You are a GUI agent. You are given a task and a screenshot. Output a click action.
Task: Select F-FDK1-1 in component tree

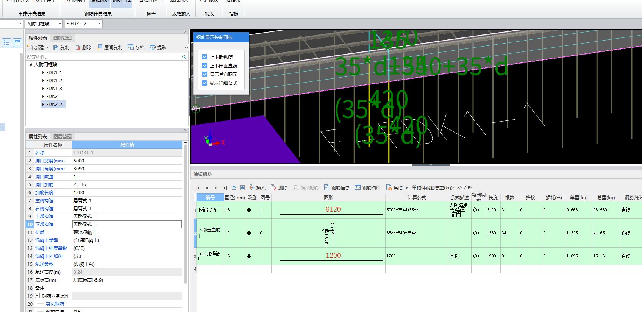point(52,72)
